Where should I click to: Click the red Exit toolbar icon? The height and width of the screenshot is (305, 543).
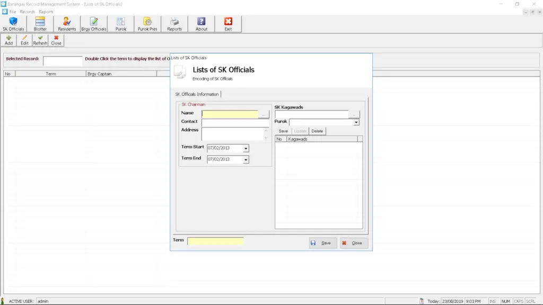click(x=228, y=24)
